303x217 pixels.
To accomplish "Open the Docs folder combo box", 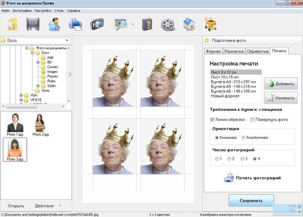I will click(35, 41).
